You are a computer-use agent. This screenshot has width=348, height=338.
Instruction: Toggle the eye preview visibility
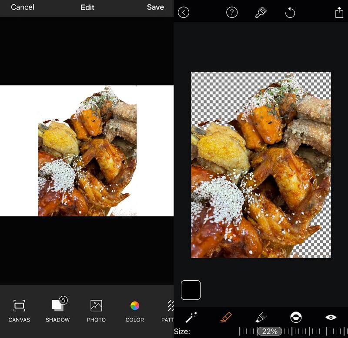(331, 317)
